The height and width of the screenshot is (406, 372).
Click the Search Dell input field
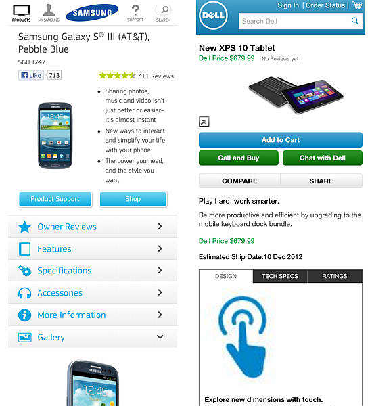pyautogui.click(x=300, y=21)
